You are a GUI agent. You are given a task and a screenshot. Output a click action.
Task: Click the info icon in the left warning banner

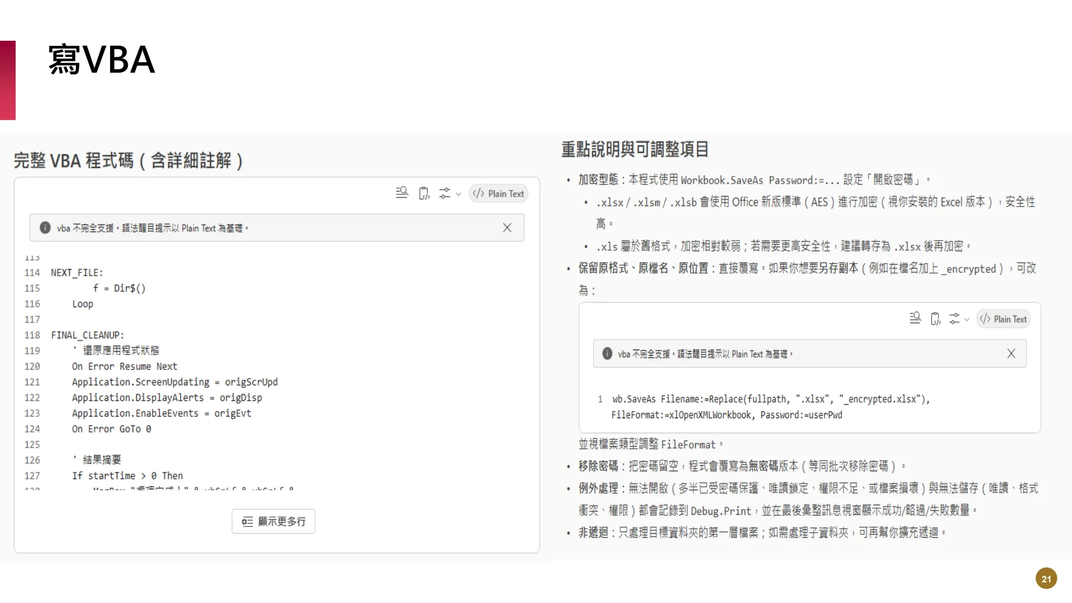pos(45,228)
